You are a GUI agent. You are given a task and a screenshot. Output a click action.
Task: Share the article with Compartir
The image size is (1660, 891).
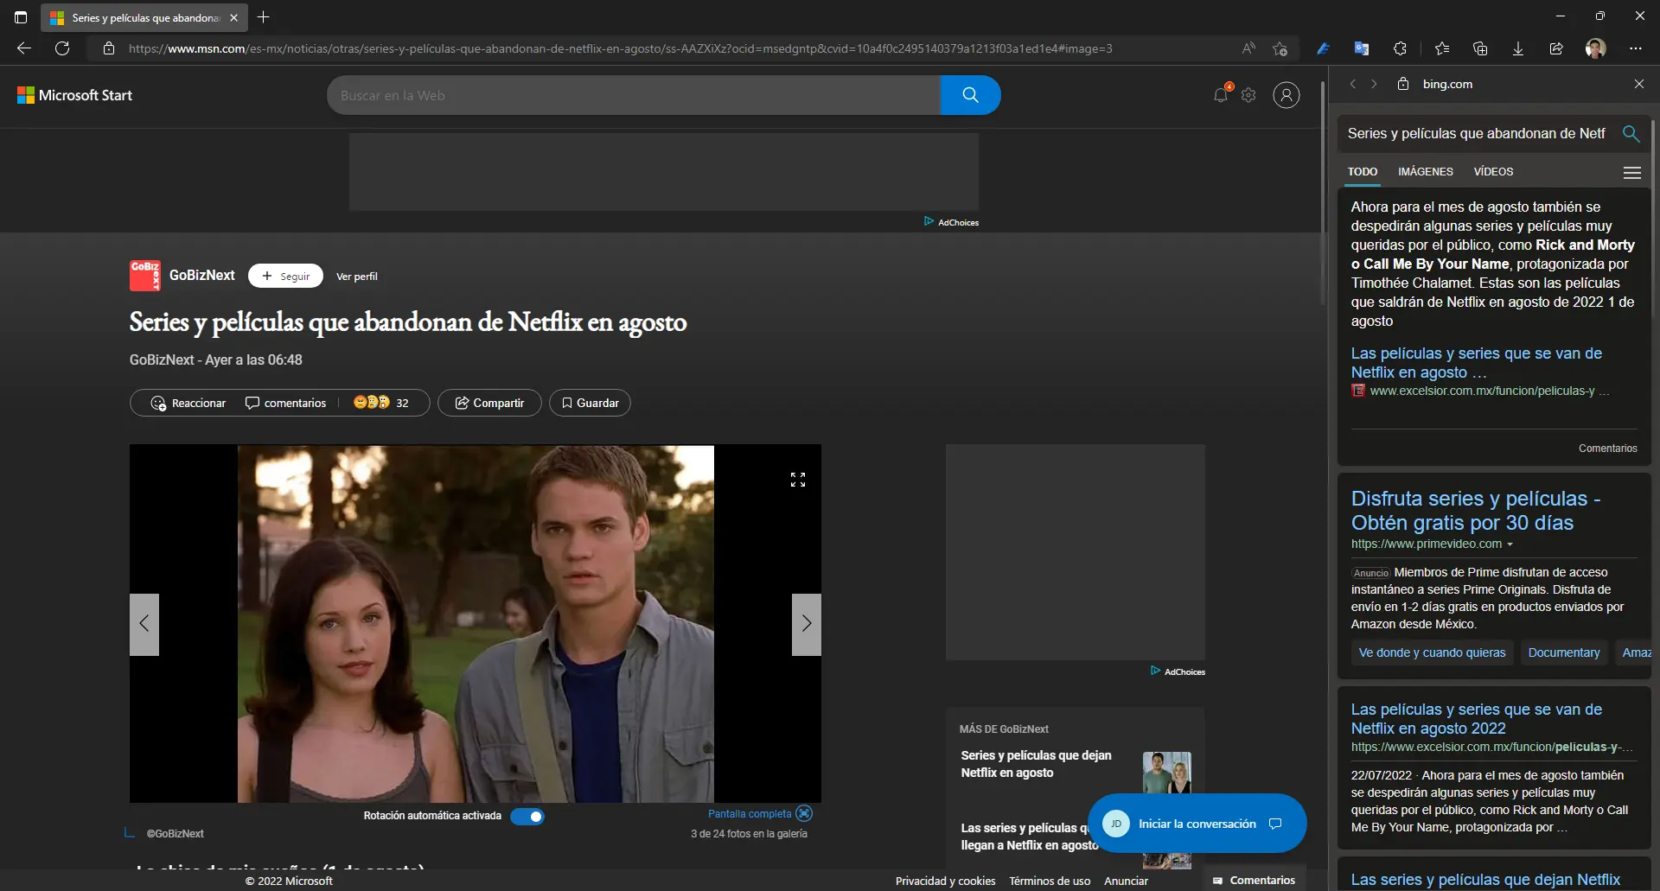tap(489, 403)
